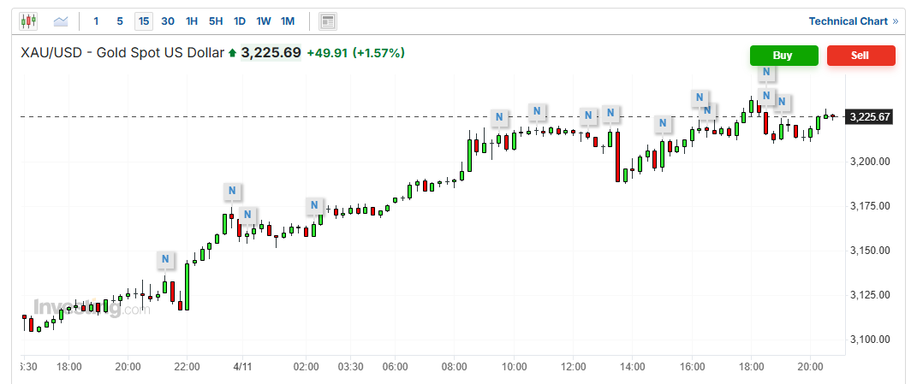Select the 30 minute timeframe

click(168, 21)
